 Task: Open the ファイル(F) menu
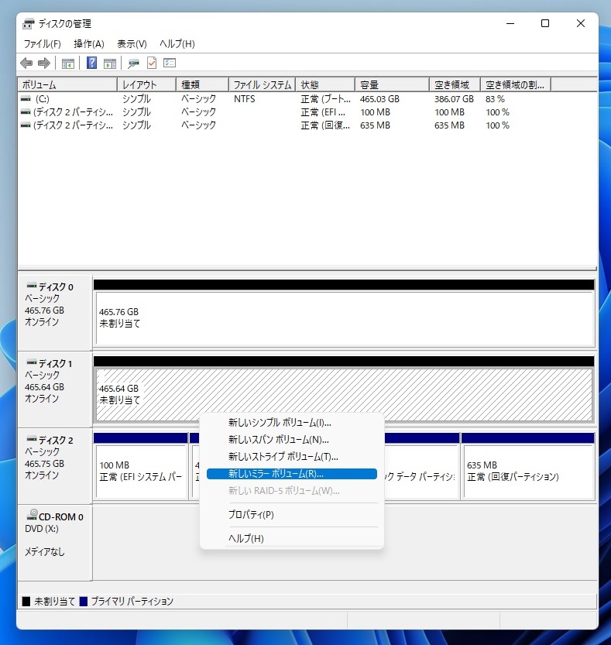[43, 43]
